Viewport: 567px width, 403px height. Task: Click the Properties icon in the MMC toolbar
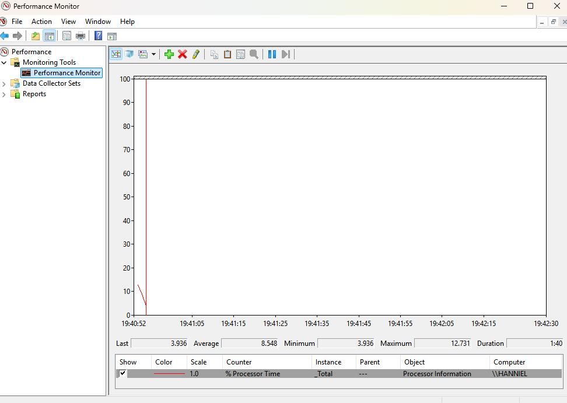(66, 36)
